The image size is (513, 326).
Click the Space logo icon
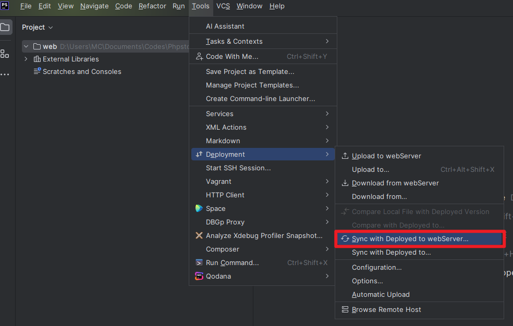[x=199, y=208]
